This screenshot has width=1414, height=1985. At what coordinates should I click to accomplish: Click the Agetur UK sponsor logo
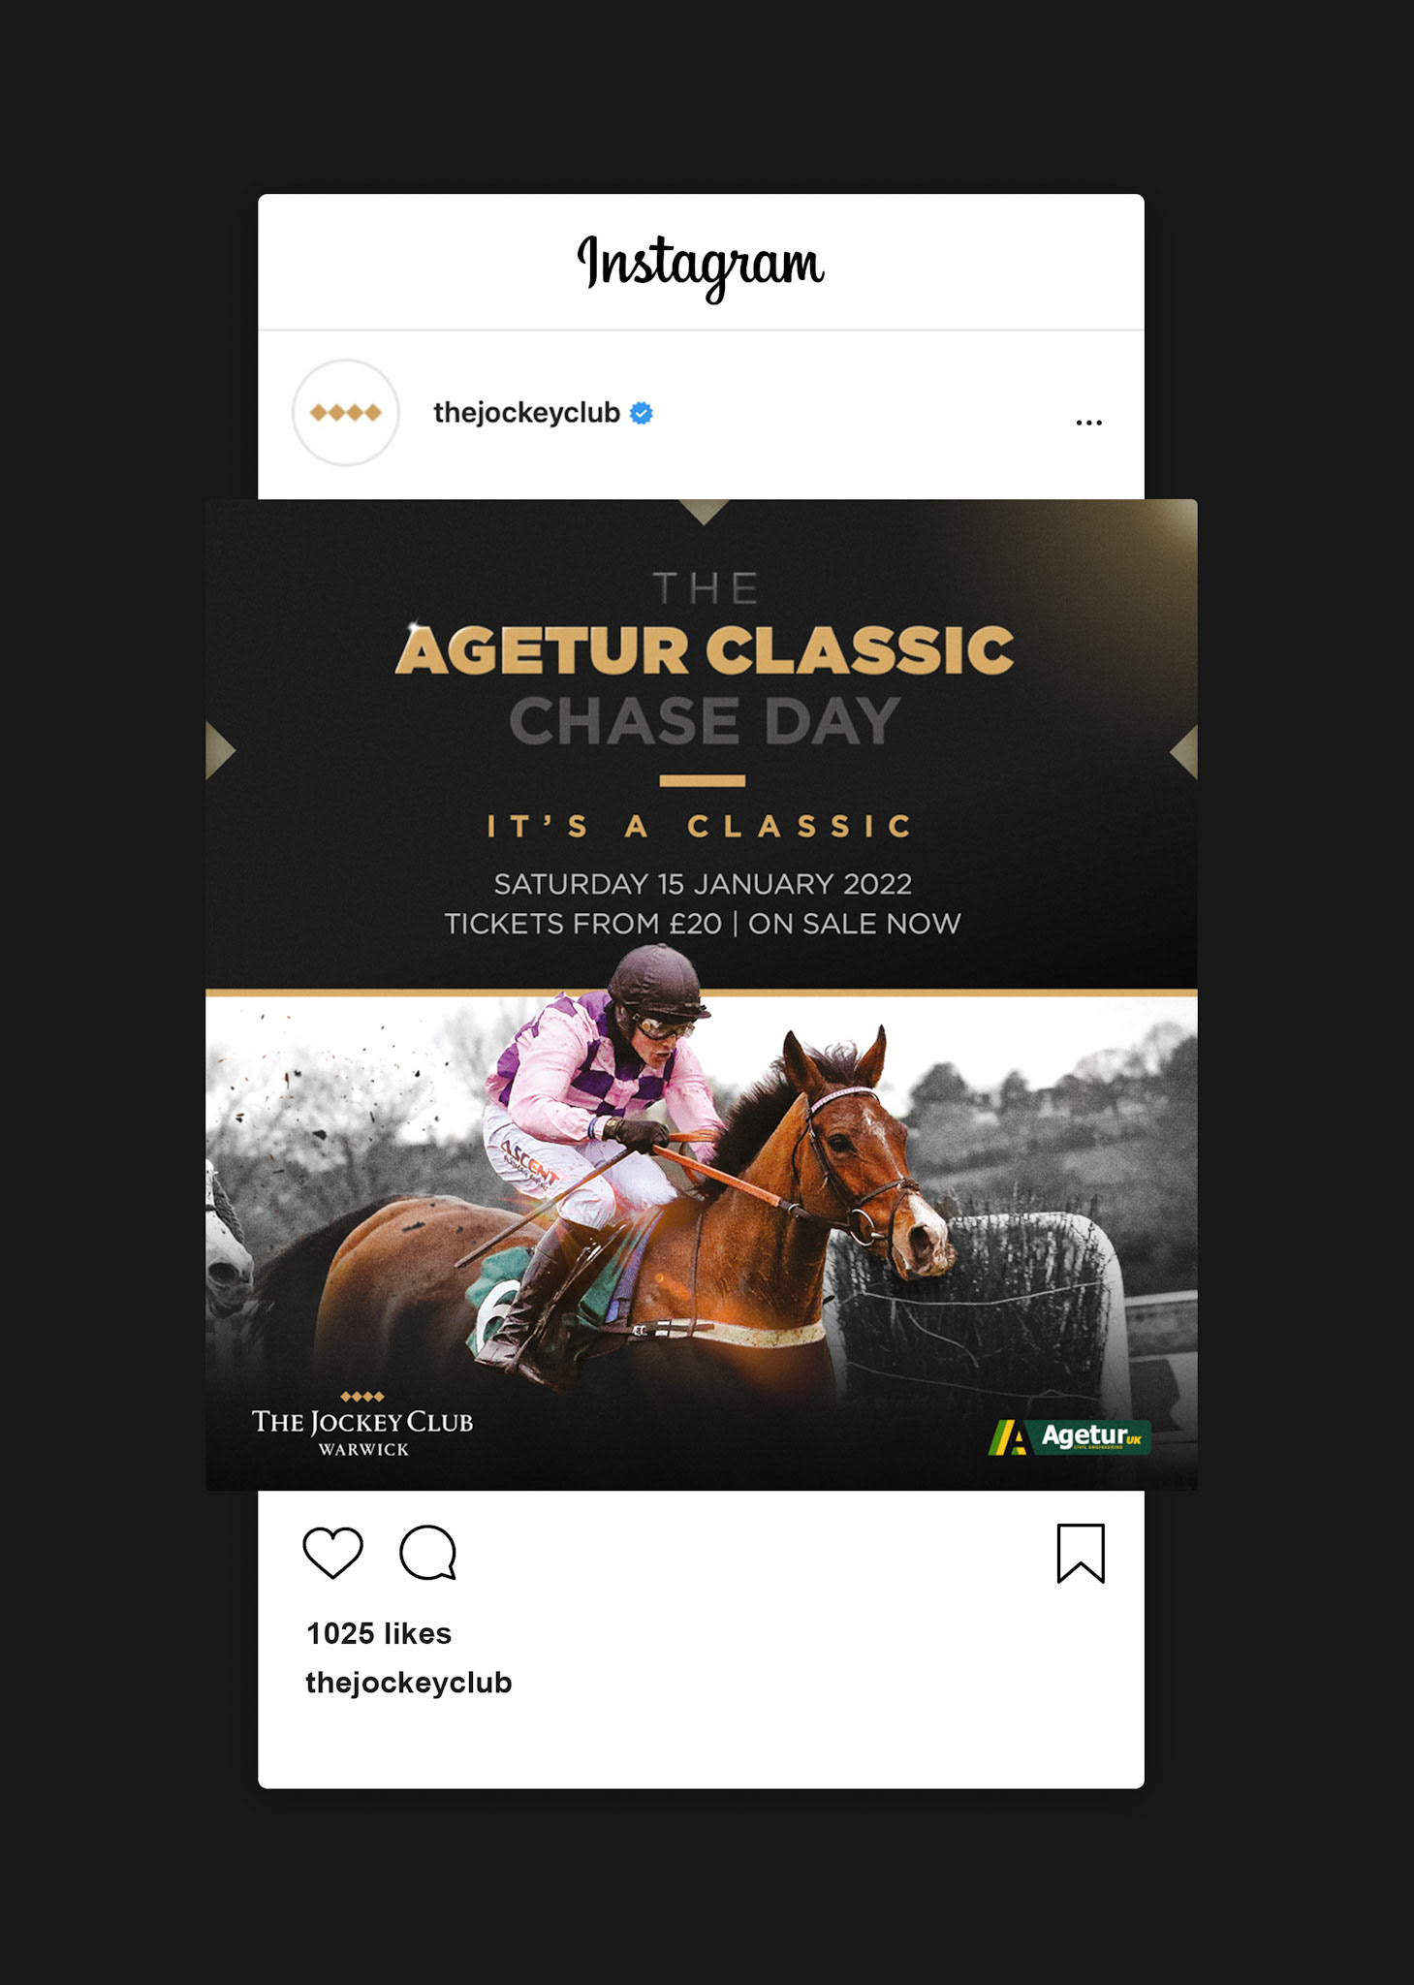pos(1069,1436)
